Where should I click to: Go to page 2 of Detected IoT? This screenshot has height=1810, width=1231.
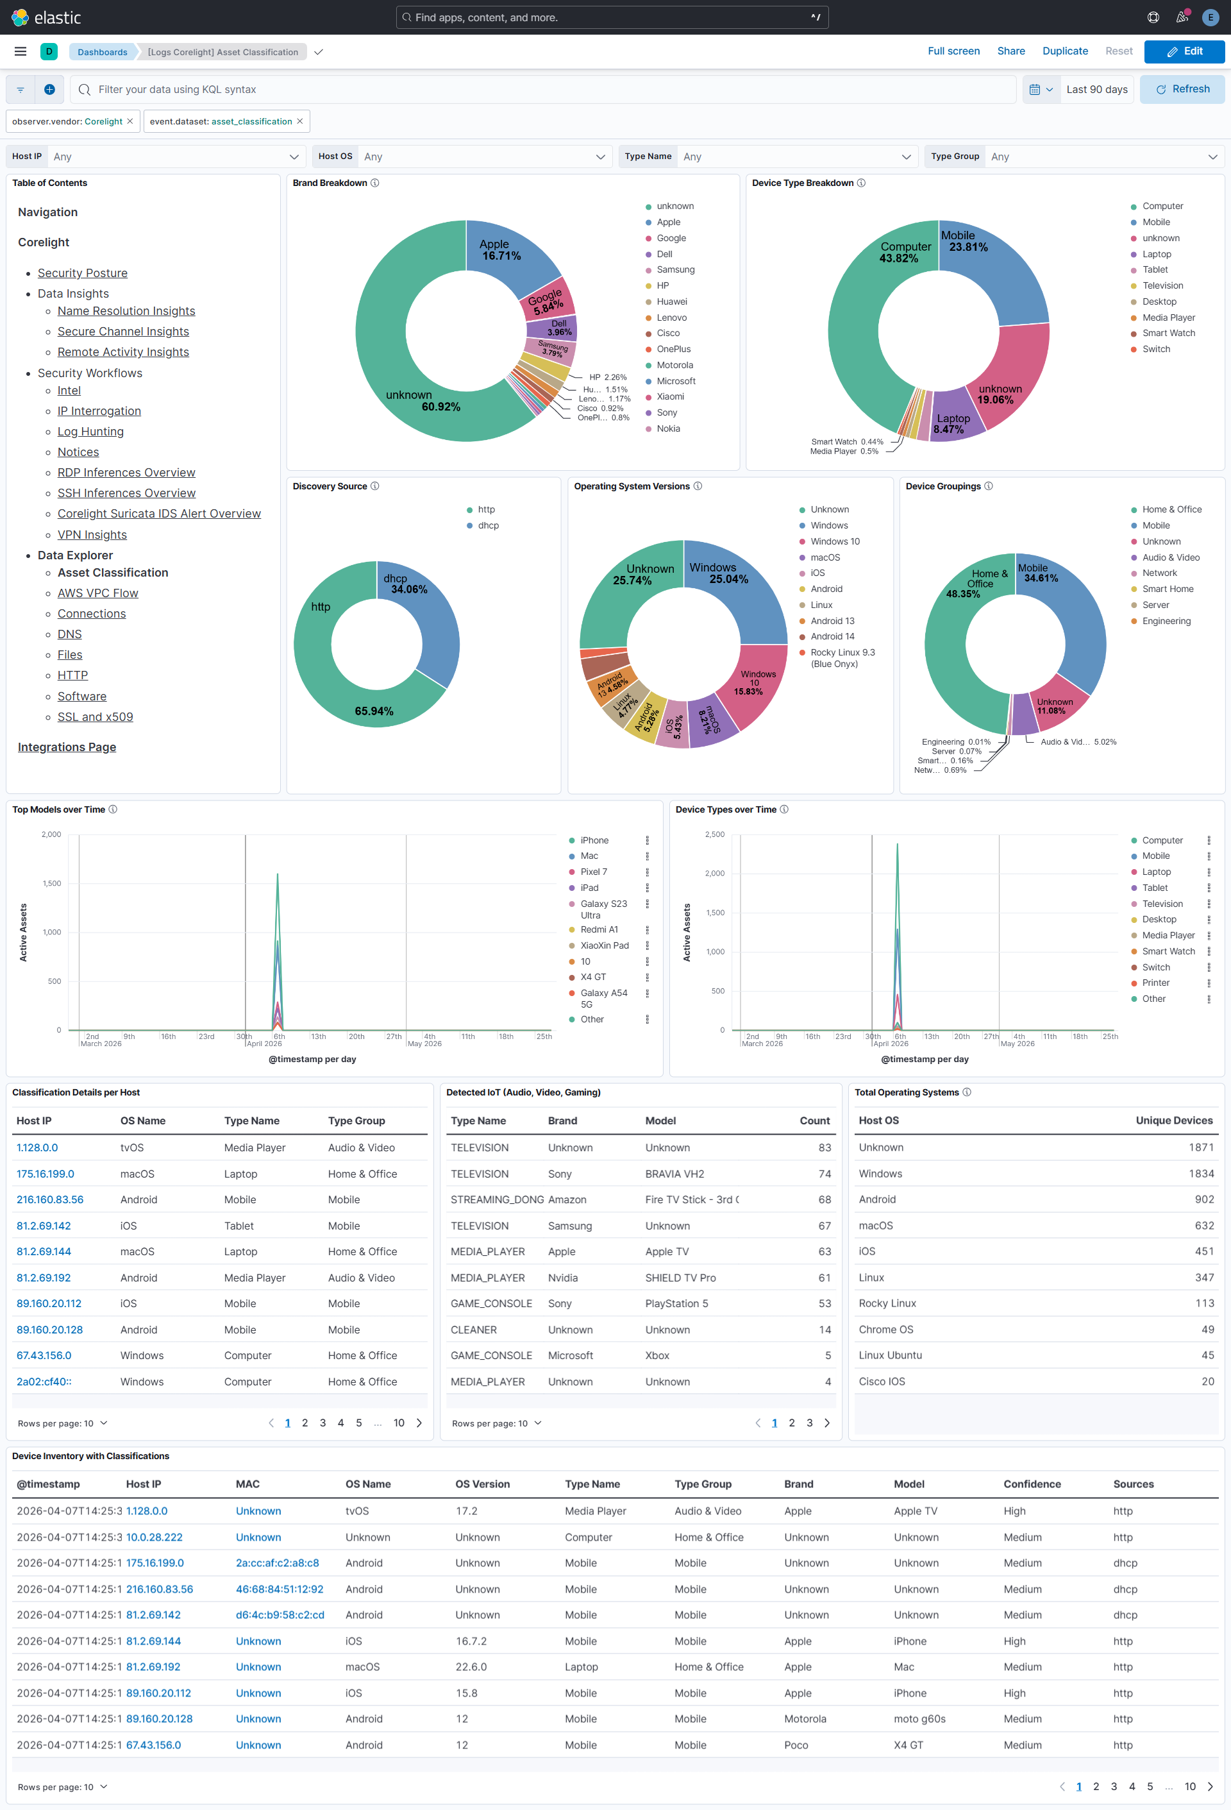(792, 1423)
